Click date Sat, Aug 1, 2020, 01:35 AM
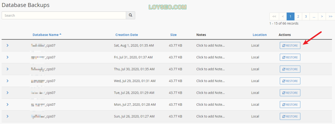 134,46
